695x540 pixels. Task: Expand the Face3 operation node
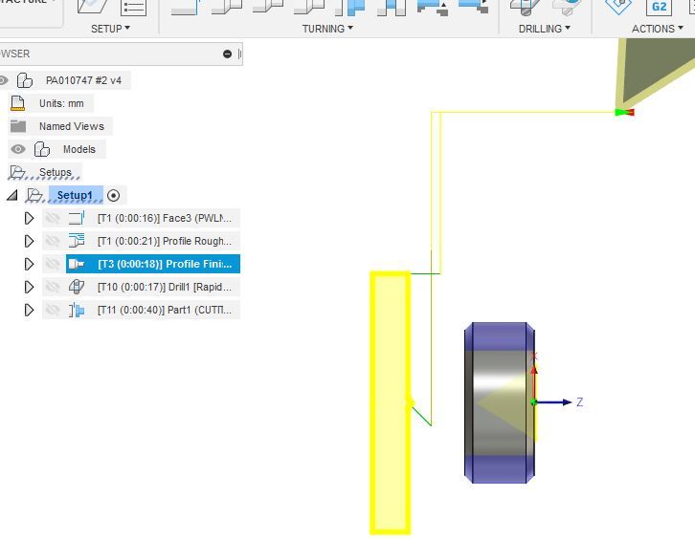pos(29,218)
